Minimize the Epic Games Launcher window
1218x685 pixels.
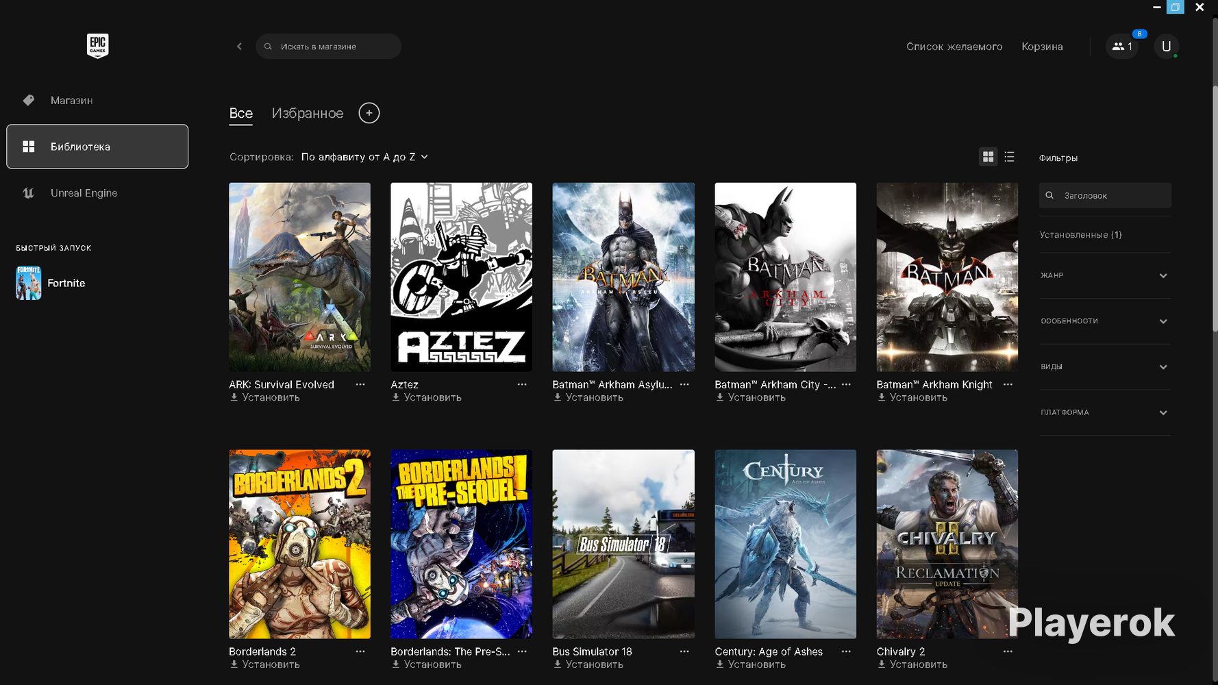click(1157, 7)
